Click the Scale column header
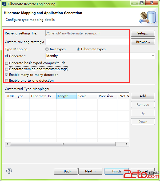 pos(87,96)
